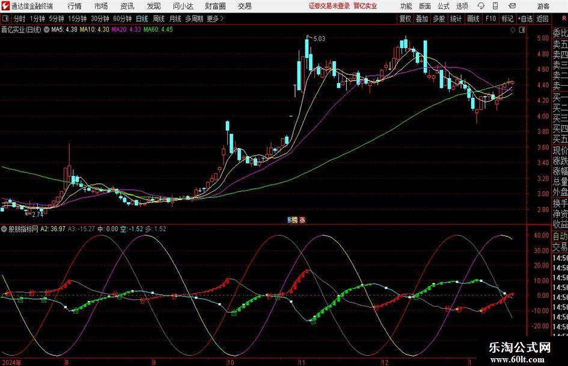
Task: Click the 晋亿实业 stock name in title bar
Action: click(365, 6)
